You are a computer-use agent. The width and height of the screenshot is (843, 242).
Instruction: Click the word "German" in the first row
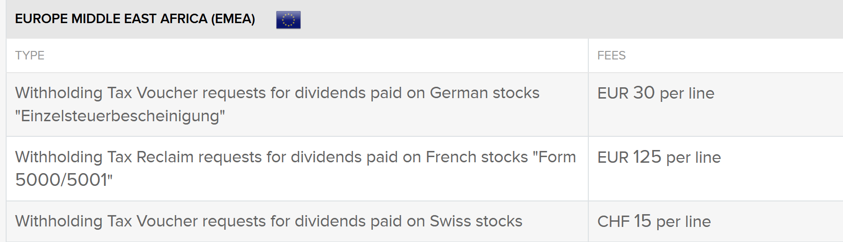coord(458,93)
